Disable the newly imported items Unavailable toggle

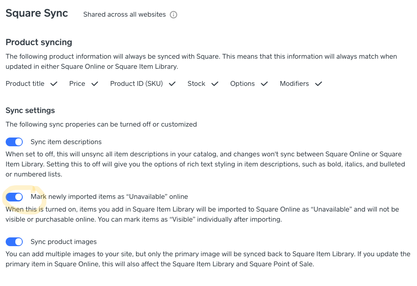pos(14,197)
